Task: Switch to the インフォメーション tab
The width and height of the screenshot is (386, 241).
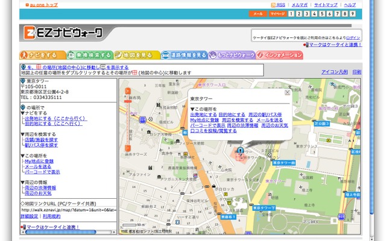Action: pos(279,55)
